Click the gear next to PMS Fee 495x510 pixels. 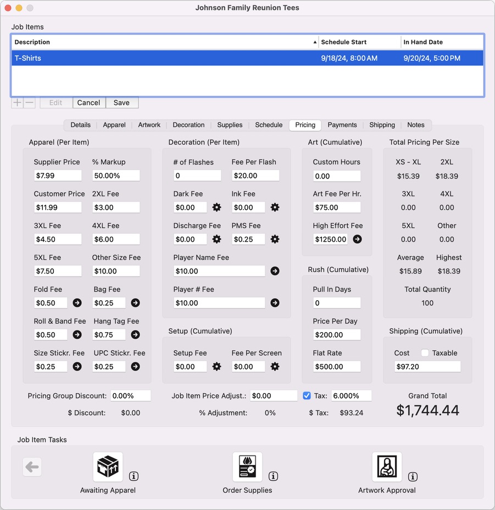(x=275, y=239)
